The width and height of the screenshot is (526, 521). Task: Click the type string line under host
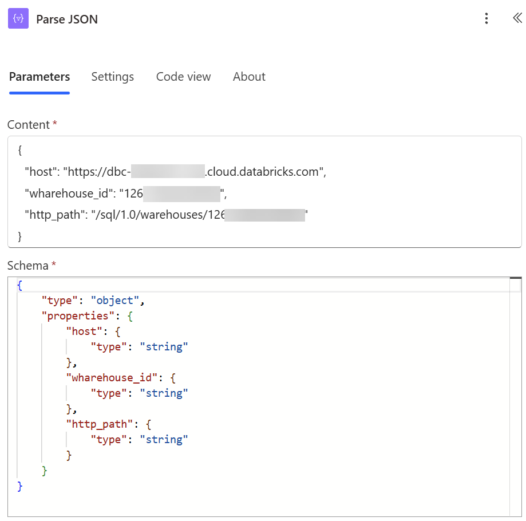(x=139, y=347)
